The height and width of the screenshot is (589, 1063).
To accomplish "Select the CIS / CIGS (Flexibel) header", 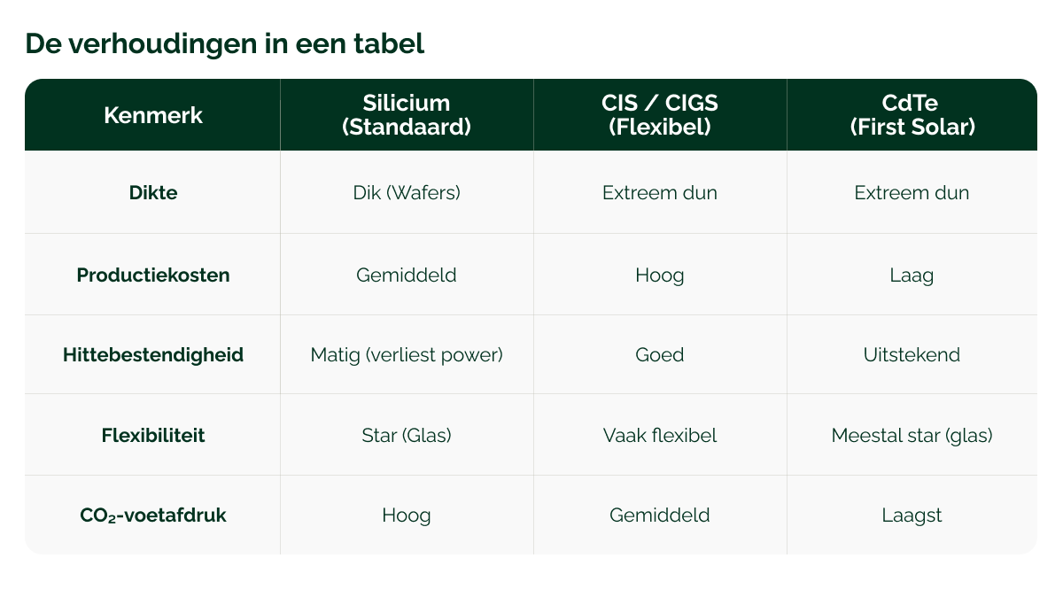I will pos(660,115).
